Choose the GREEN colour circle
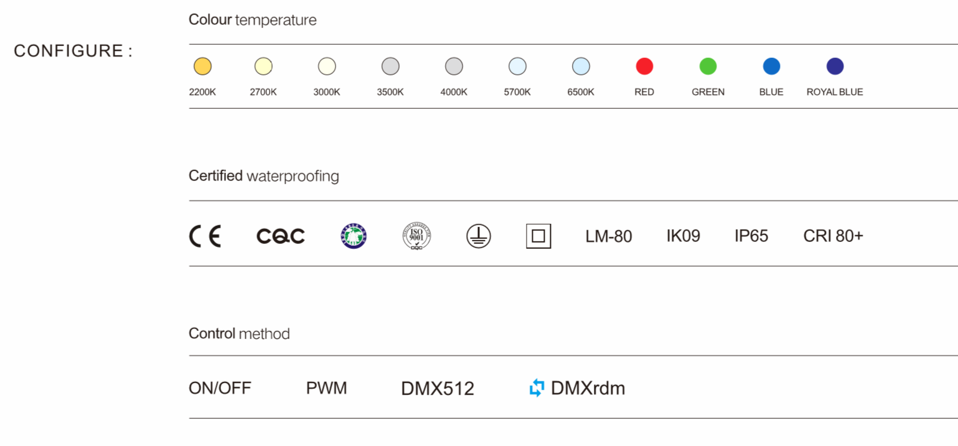 [708, 66]
